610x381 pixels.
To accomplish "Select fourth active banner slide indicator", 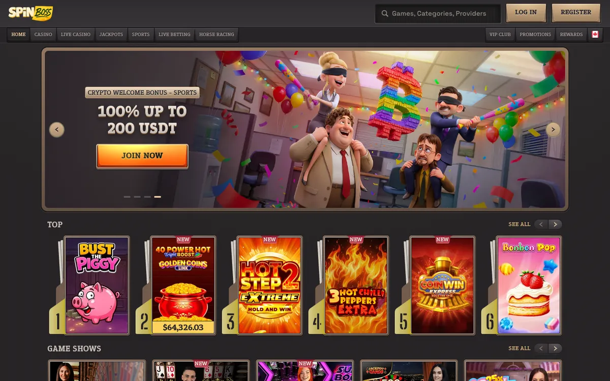I will pos(158,197).
